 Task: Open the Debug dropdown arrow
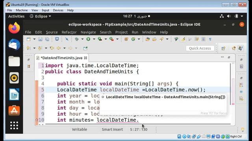pos(82,39)
